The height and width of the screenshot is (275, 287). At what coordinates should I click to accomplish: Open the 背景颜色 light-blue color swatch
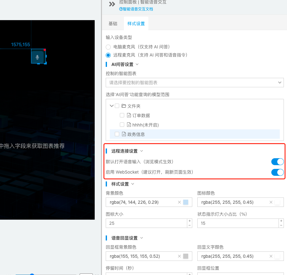coord(186,202)
